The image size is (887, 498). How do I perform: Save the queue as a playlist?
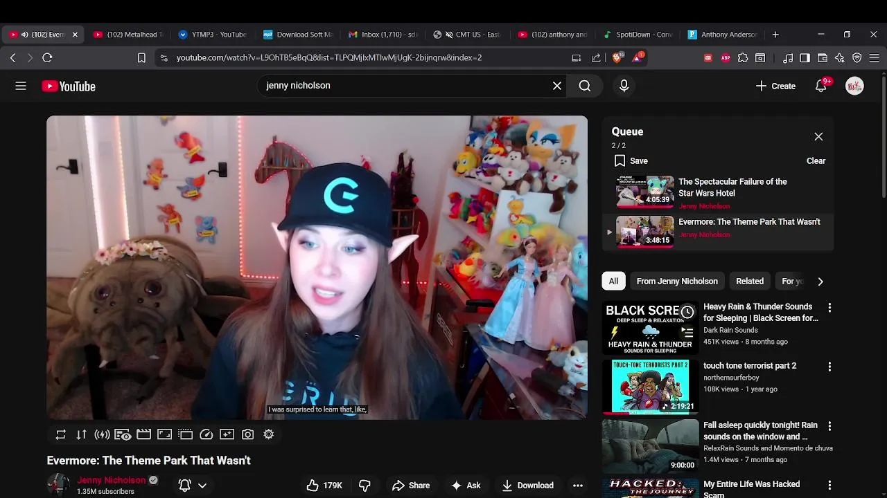(631, 160)
